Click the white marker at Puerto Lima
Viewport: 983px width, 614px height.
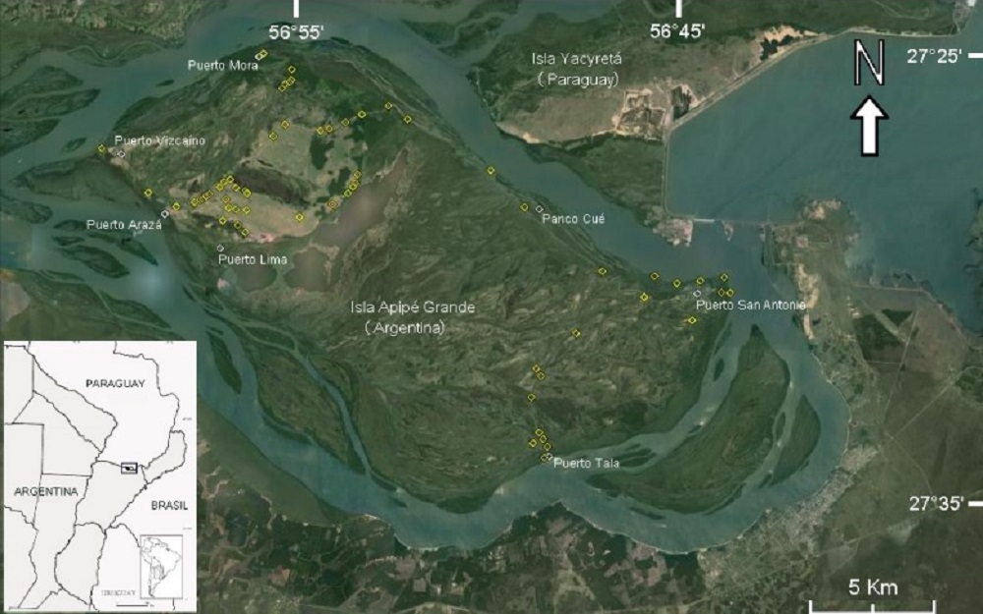220,249
